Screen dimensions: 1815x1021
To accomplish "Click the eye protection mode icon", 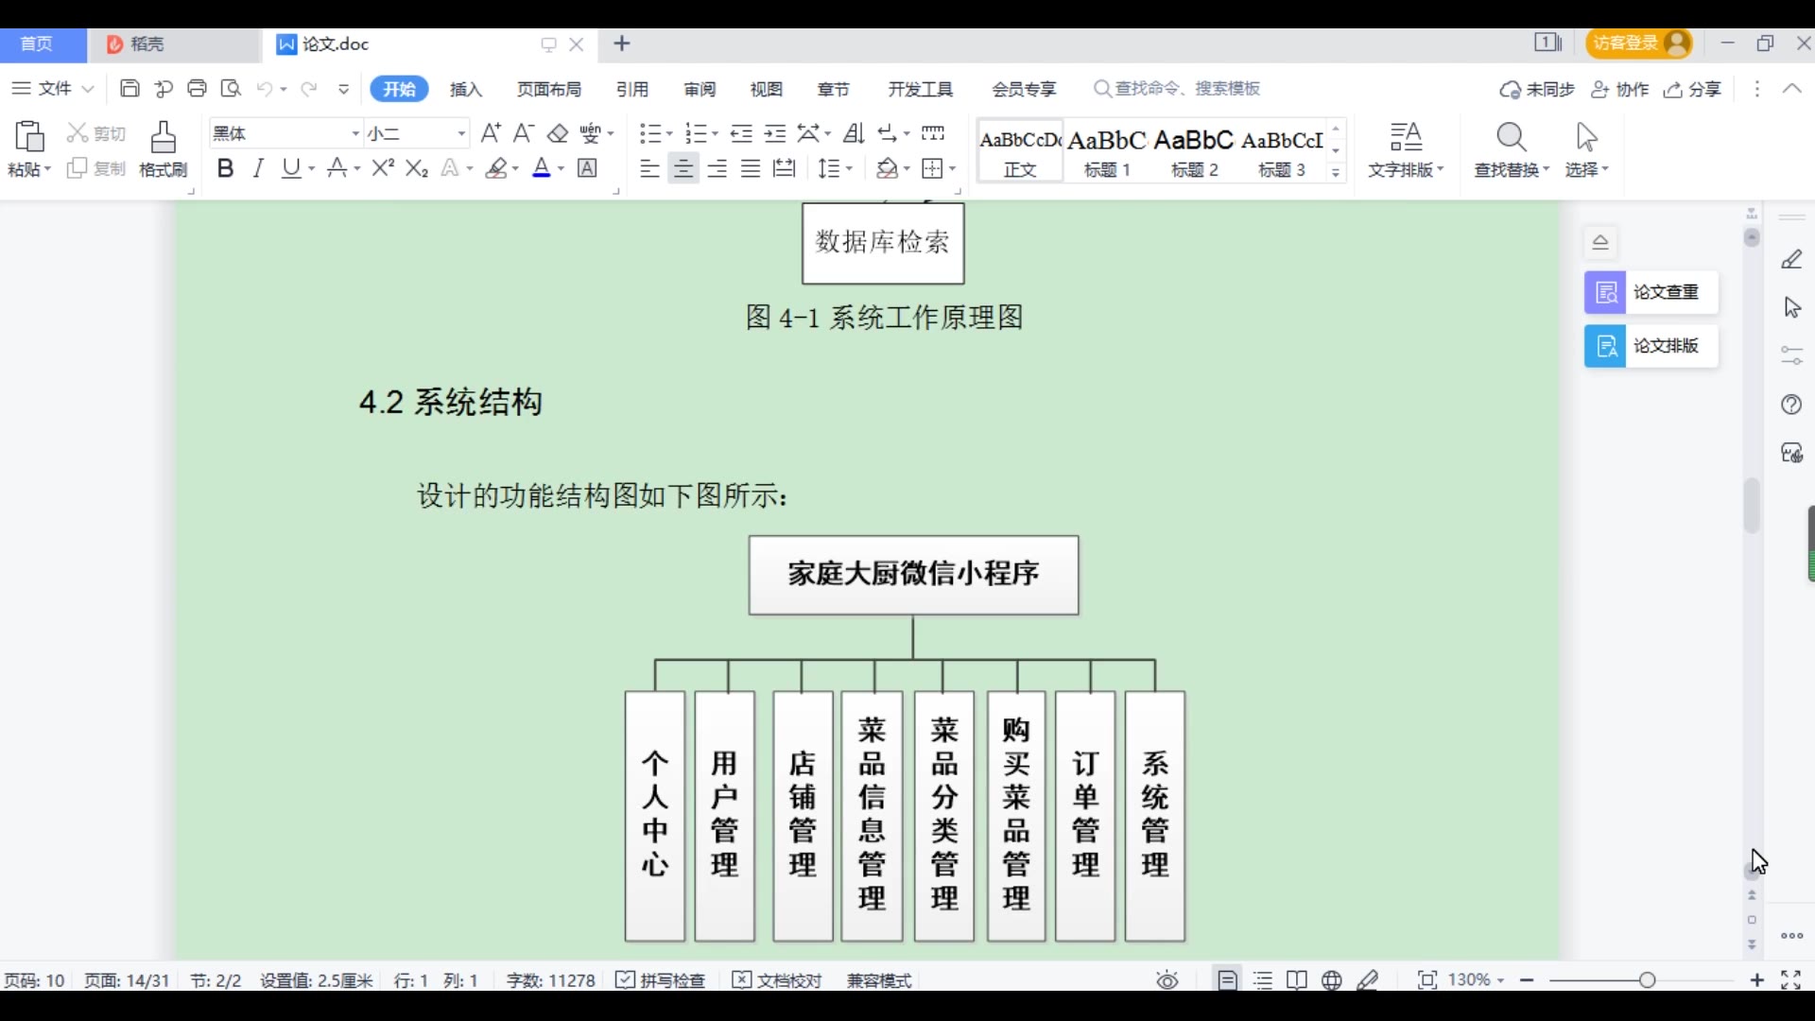I will tap(1167, 980).
